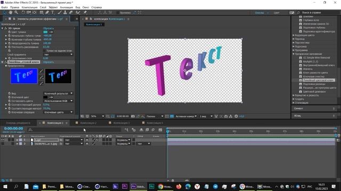Select the Roto Brush tool
Image resolution: width=341 pixels, height=191 pixels.
tap(78, 13)
